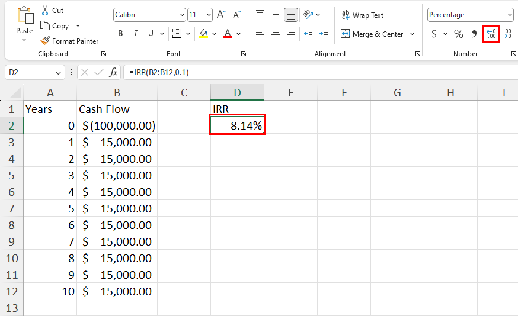518x316 pixels.
Task: Apply Comma Style number format
Action: [474, 34]
